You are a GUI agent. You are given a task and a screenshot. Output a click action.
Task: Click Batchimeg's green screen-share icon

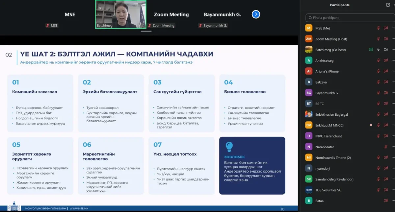tap(371, 50)
